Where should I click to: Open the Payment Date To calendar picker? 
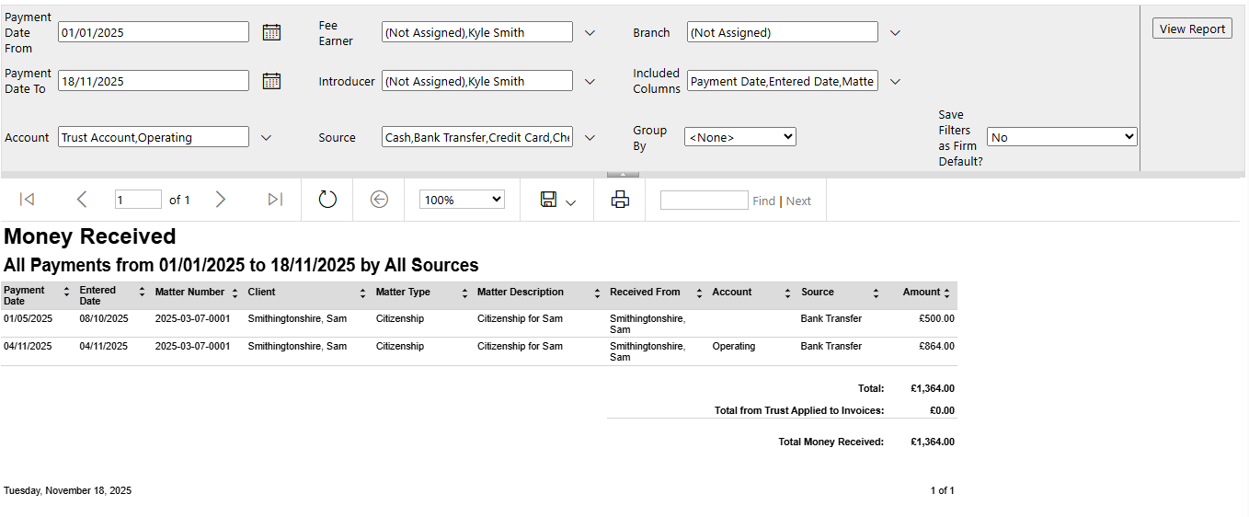click(271, 81)
